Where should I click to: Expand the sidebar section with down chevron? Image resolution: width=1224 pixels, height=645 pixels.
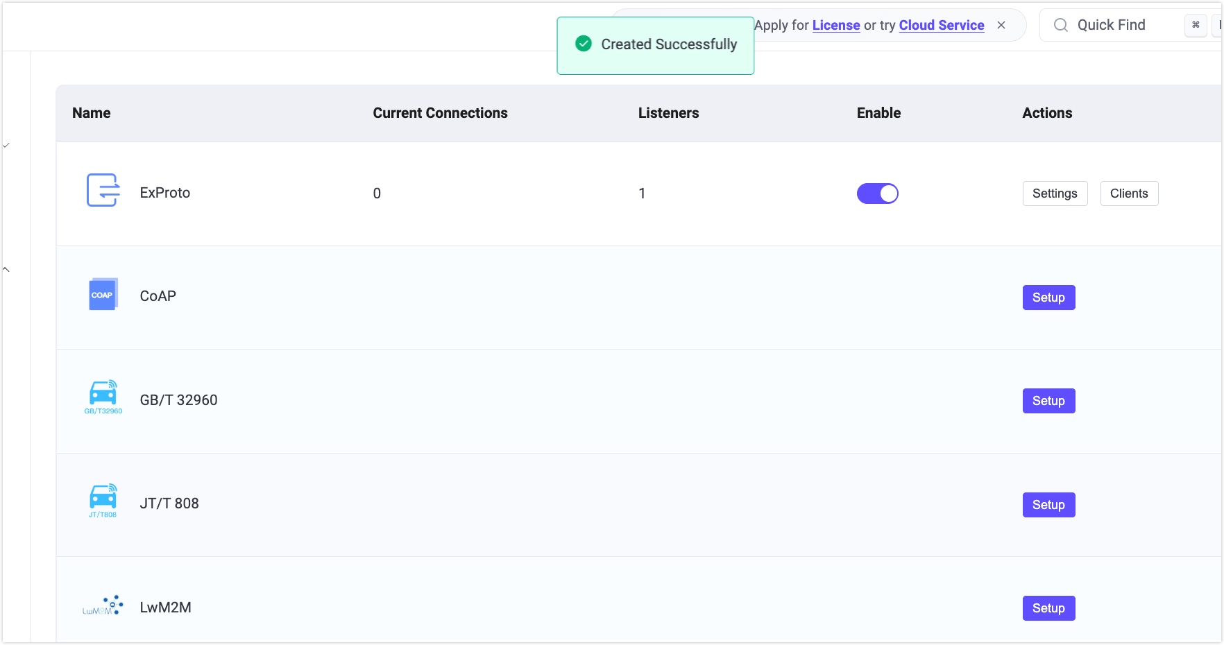[x=6, y=145]
